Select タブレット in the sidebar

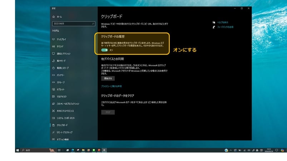[x=58, y=89]
